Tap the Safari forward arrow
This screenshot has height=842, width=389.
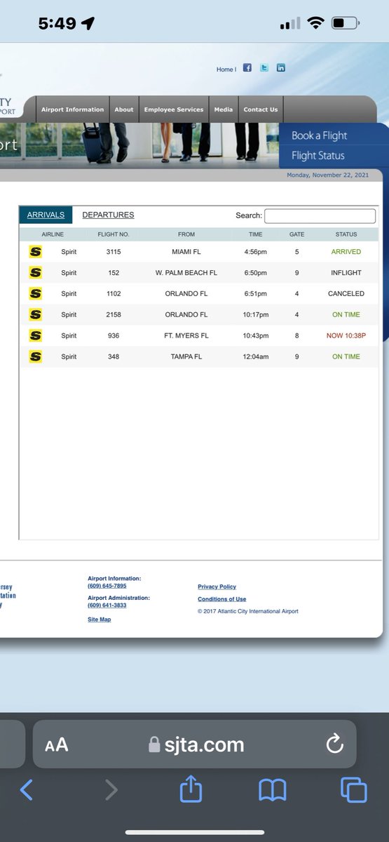coord(111,791)
